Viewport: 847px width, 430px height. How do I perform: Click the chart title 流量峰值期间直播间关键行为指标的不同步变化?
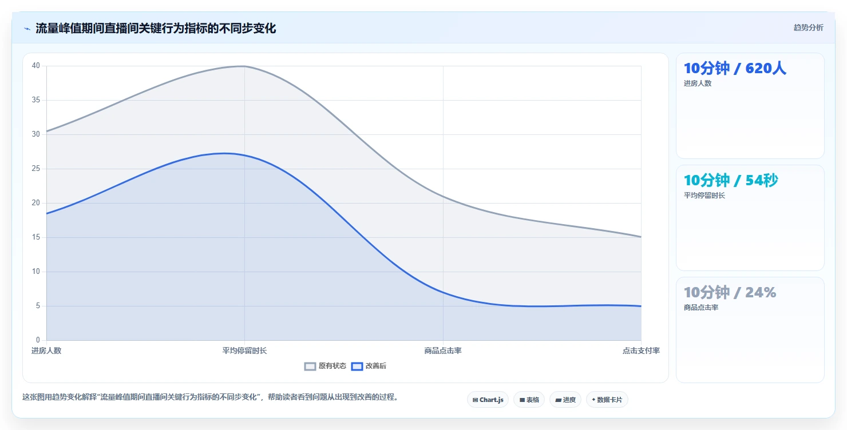coord(156,29)
